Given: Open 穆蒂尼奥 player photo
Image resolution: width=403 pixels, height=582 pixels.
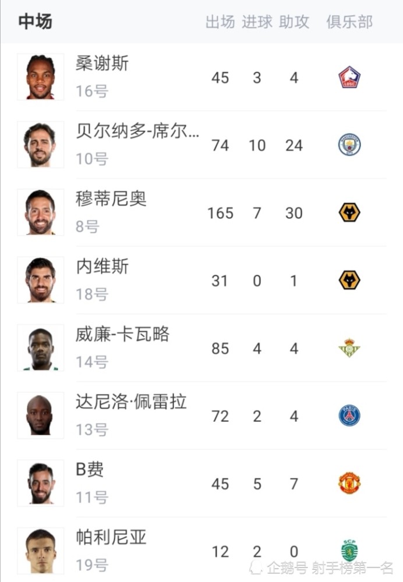Looking at the screenshot, I should (41, 212).
